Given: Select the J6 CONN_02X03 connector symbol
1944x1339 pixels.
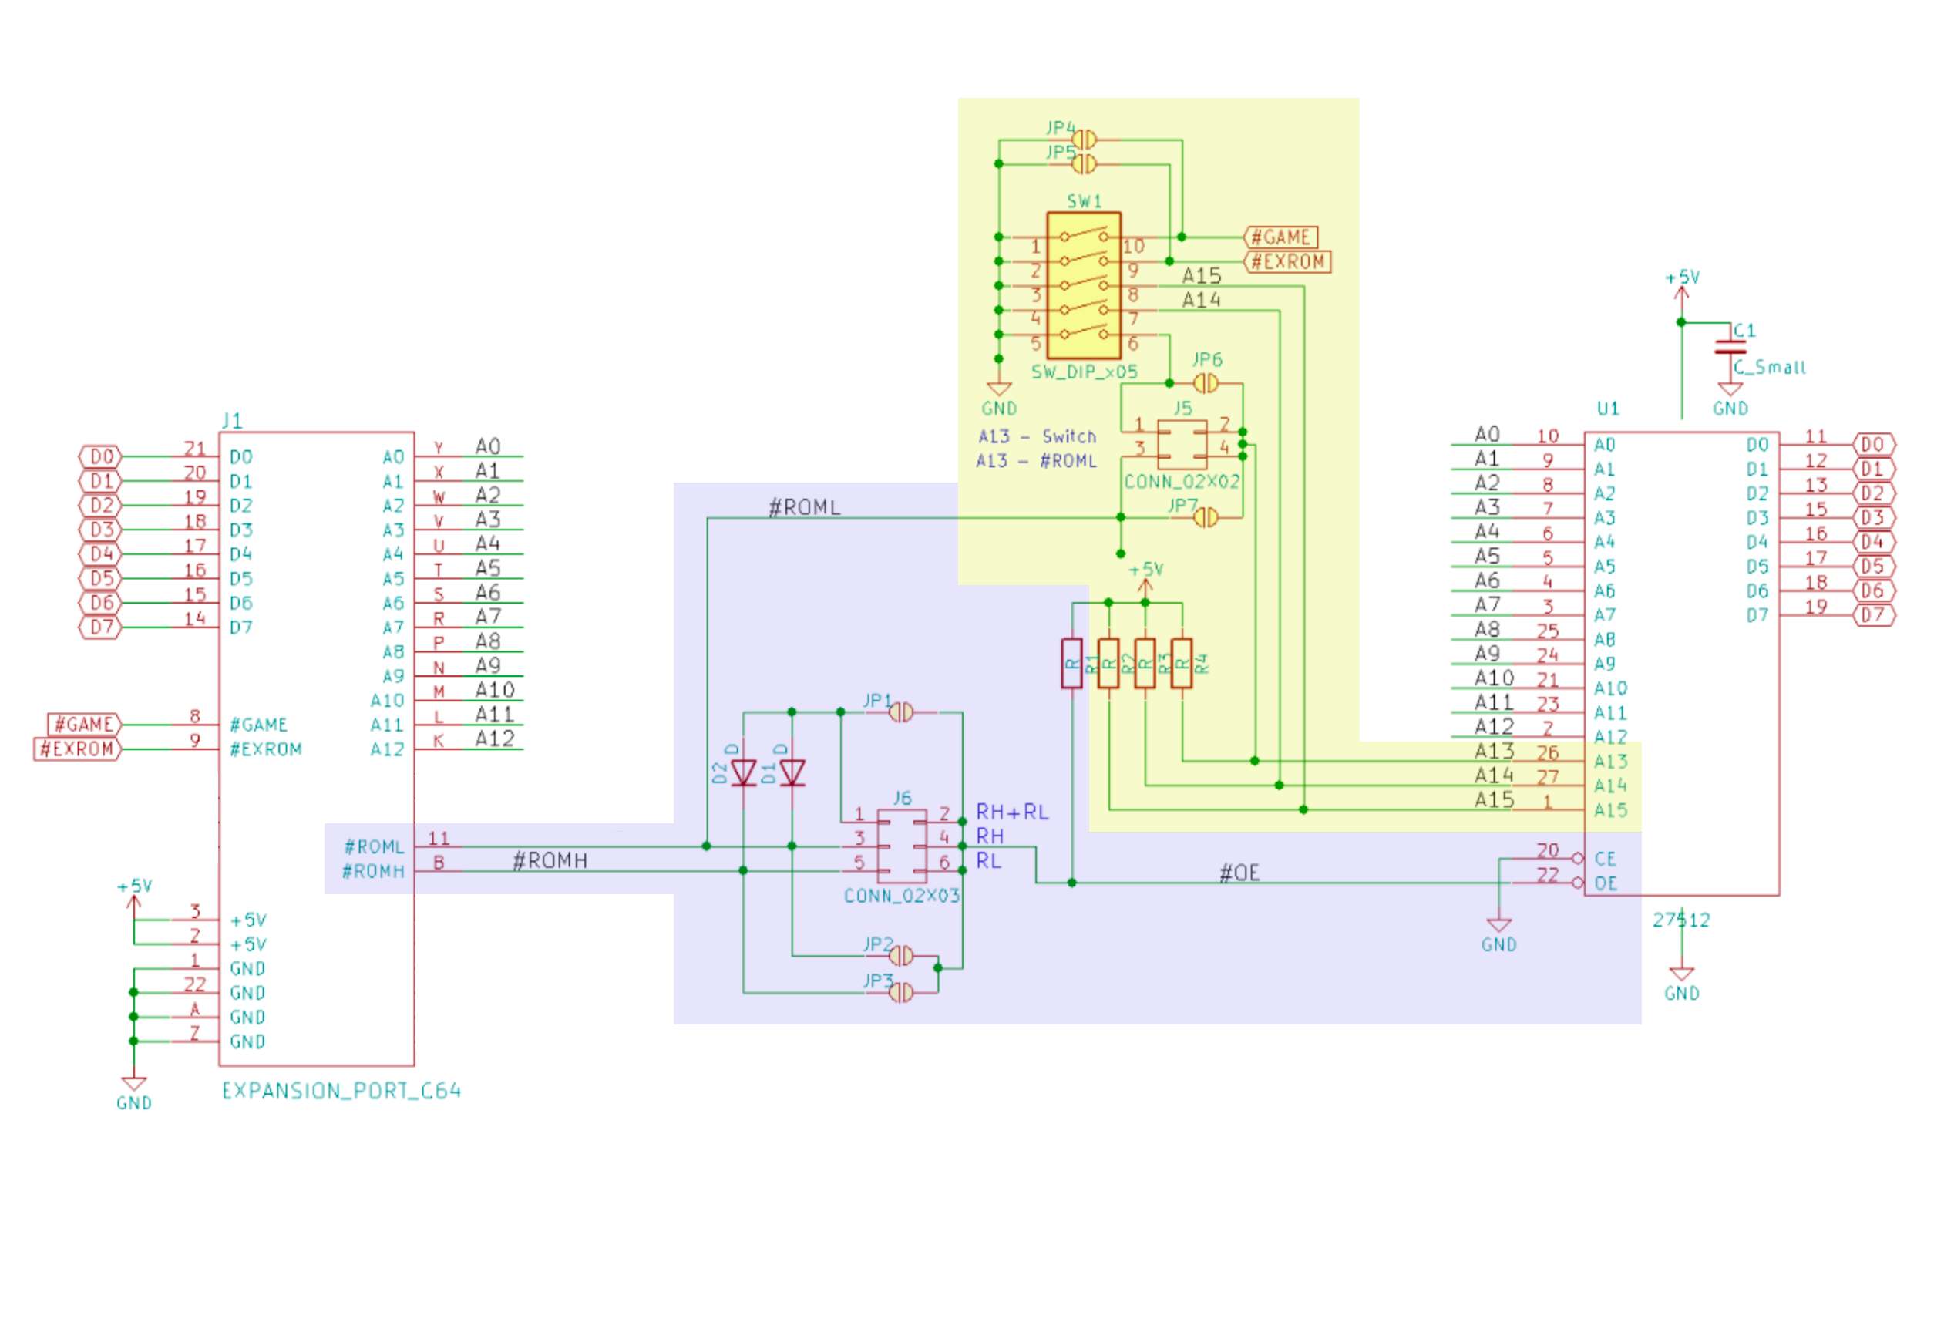Looking at the screenshot, I should pos(902,846).
